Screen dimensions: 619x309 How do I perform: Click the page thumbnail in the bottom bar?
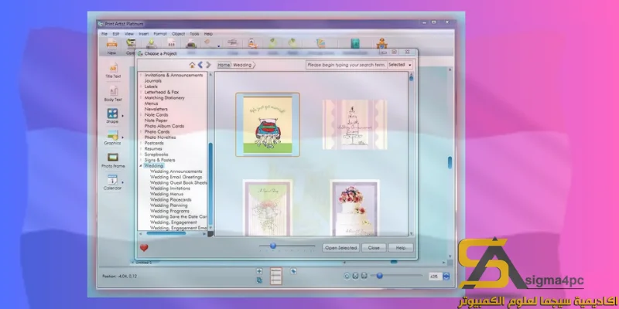tap(276, 276)
